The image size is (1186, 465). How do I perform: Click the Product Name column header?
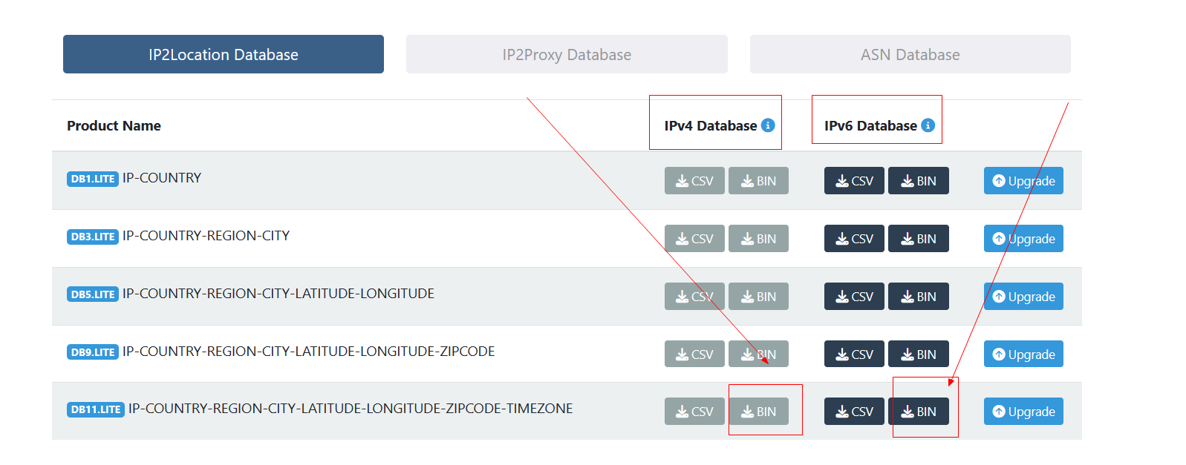pyautogui.click(x=114, y=126)
